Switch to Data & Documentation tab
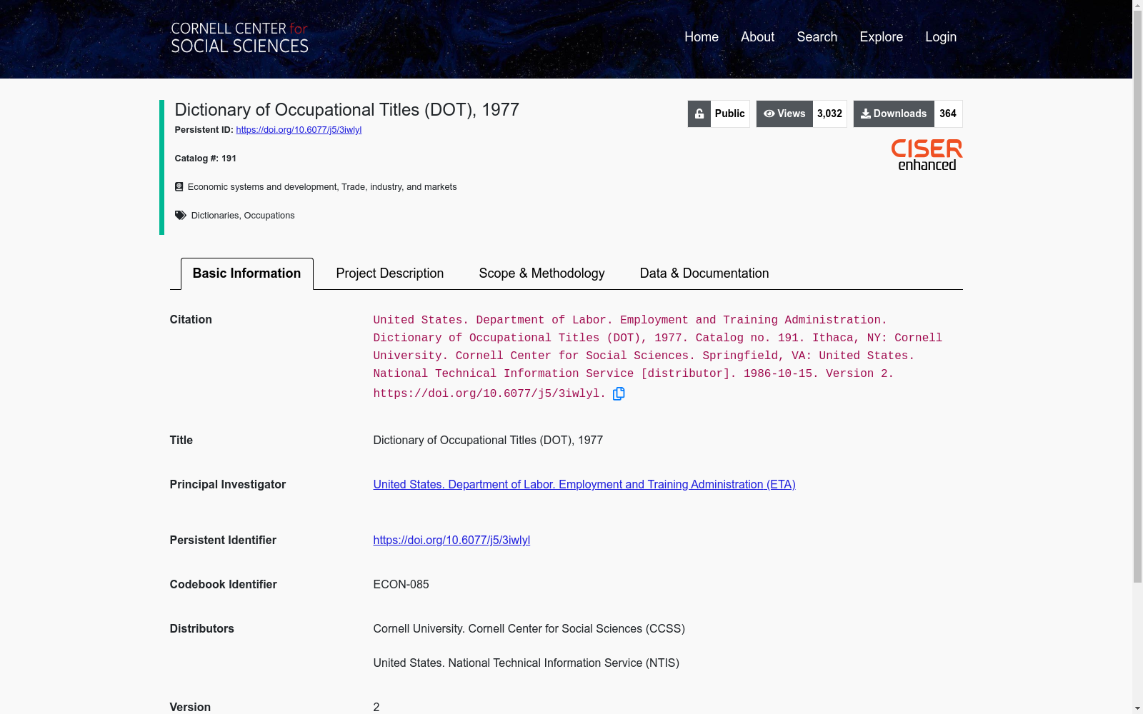 click(704, 273)
